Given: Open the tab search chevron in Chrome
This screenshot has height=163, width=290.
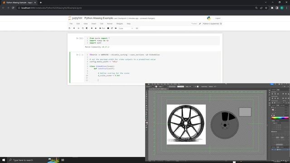Looking at the screenshot, I should 266,2.
